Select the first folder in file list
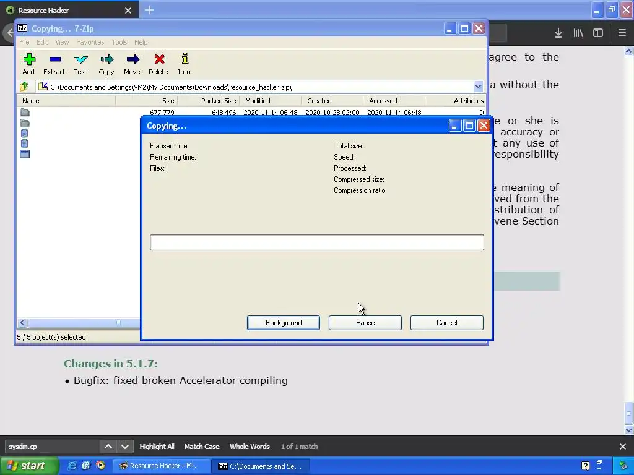This screenshot has height=475, width=634. [25, 113]
